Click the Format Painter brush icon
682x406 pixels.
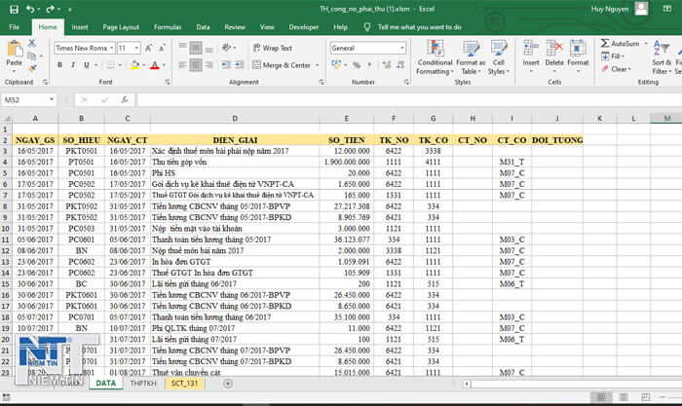(32, 68)
